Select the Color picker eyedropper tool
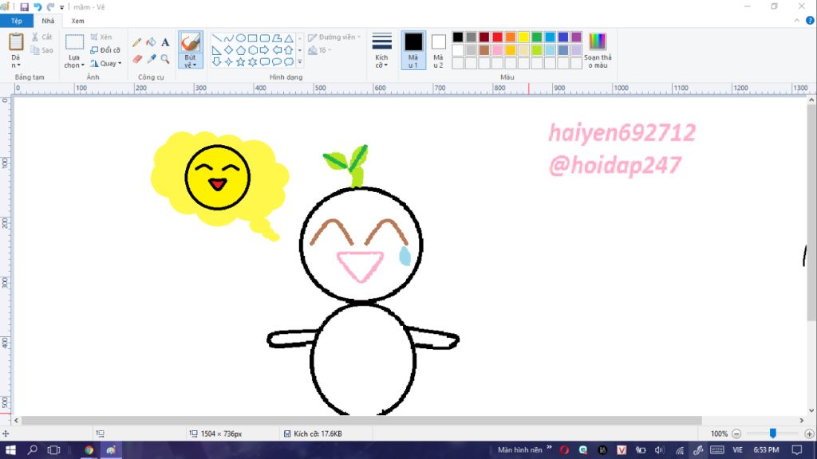The image size is (817, 459). coord(151,59)
